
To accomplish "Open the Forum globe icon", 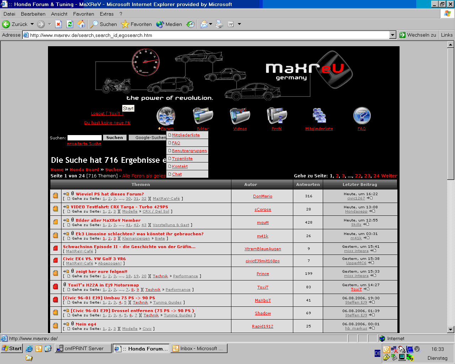I will (x=166, y=116).
